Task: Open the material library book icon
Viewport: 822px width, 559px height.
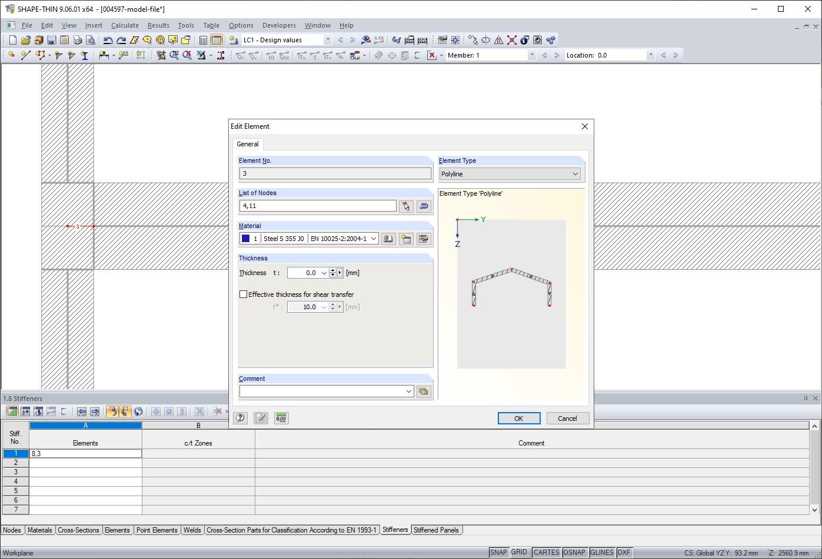Action: [x=388, y=239]
